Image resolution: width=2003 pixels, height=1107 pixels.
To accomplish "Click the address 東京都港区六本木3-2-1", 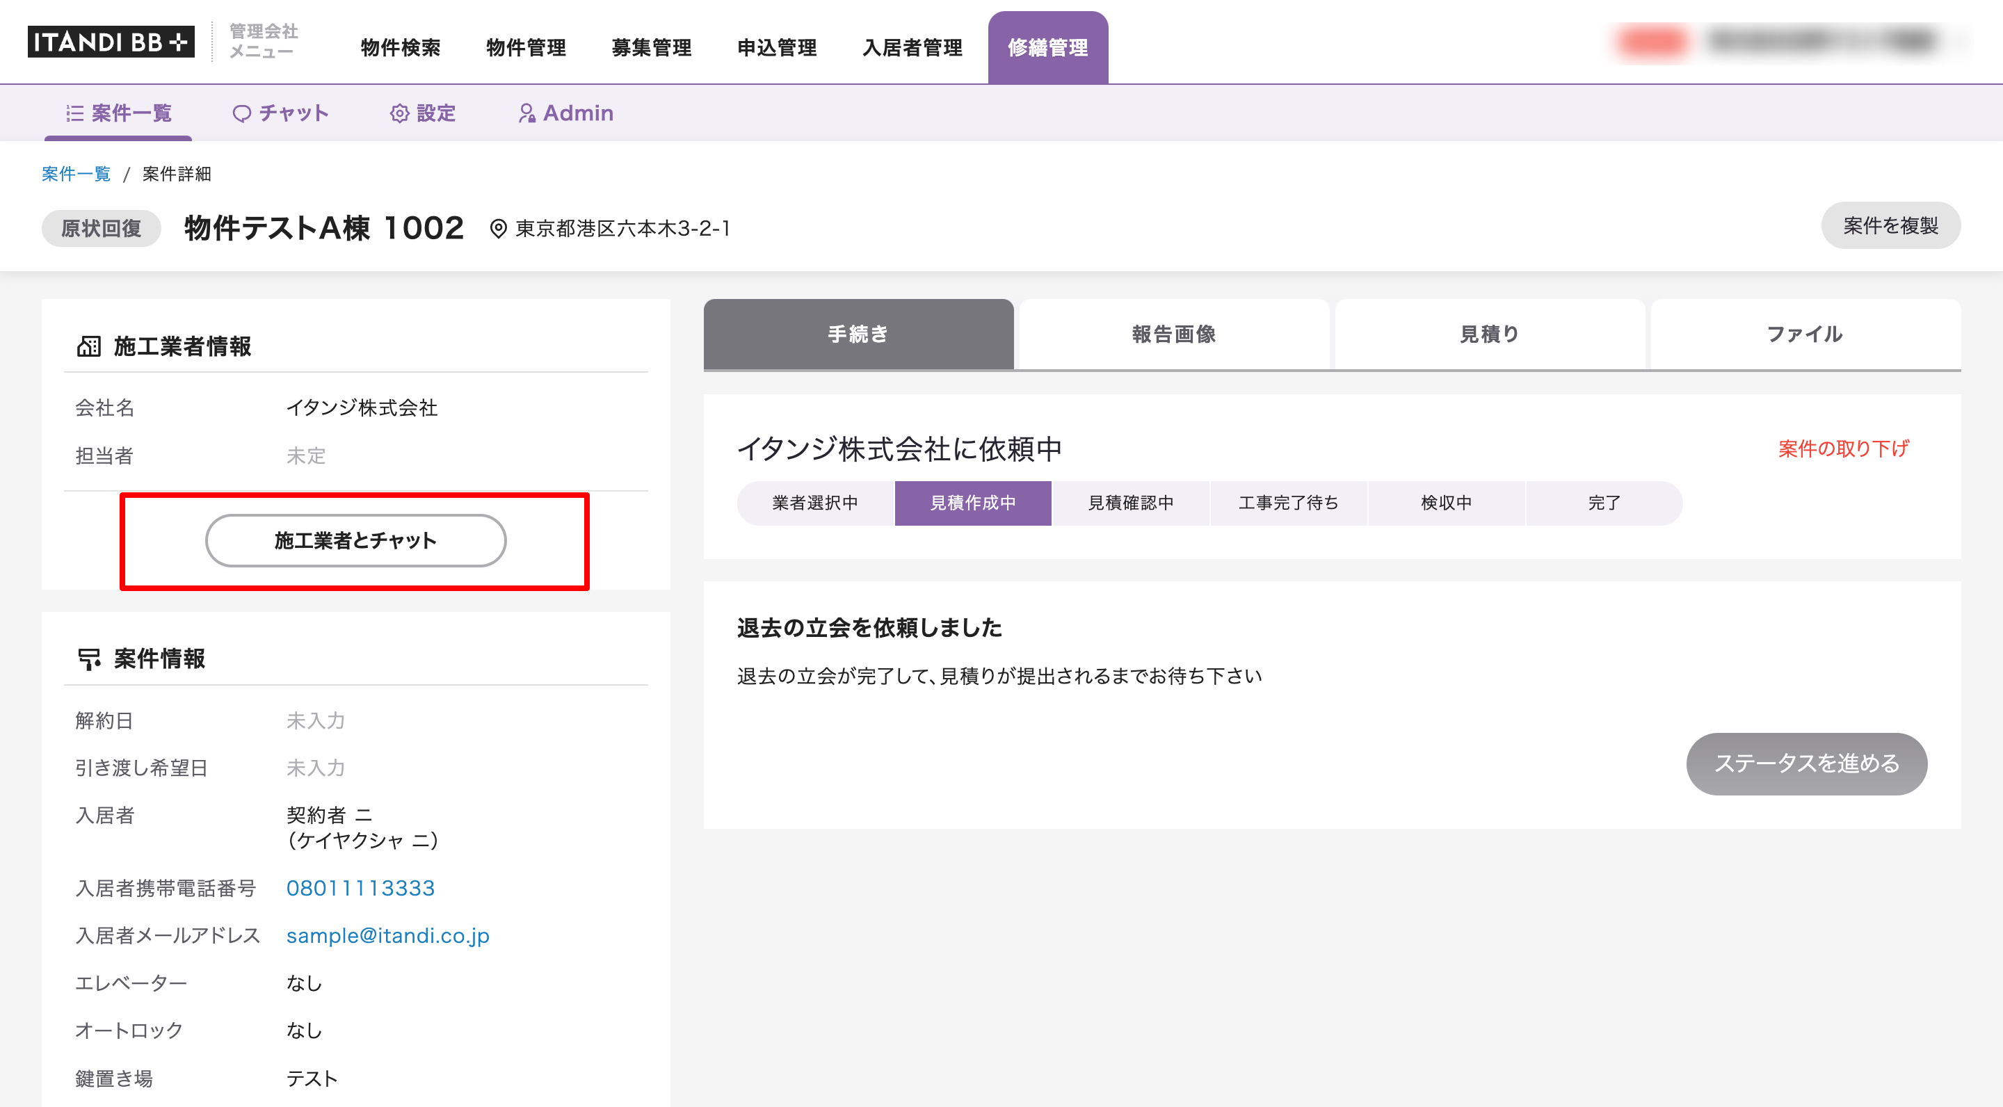I will coord(623,229).
